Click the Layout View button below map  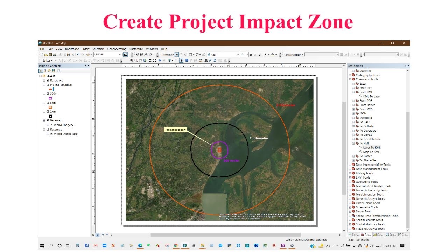(97, 235)
